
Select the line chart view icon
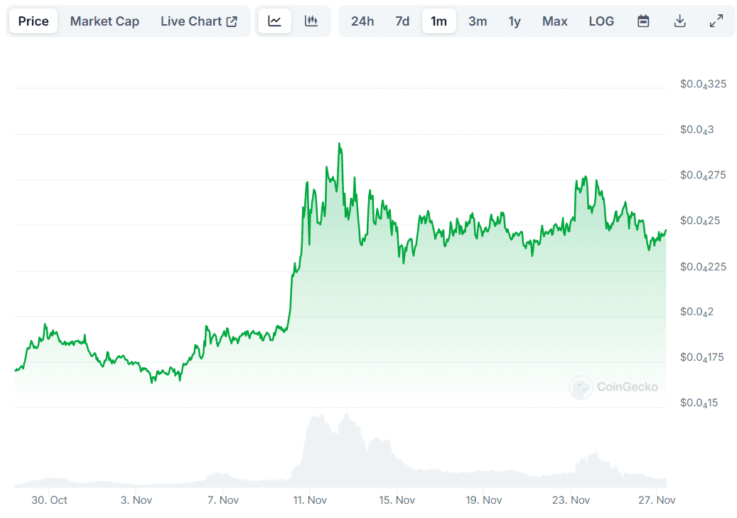[274, 21]
